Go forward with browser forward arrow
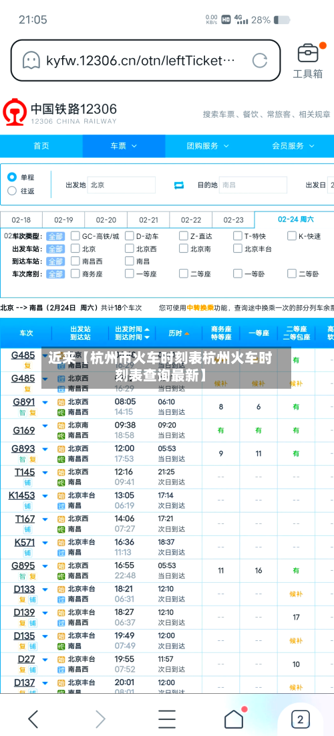The height and width of the screenshot is (736, 334). pyautogui.click(x=100, y=719)
